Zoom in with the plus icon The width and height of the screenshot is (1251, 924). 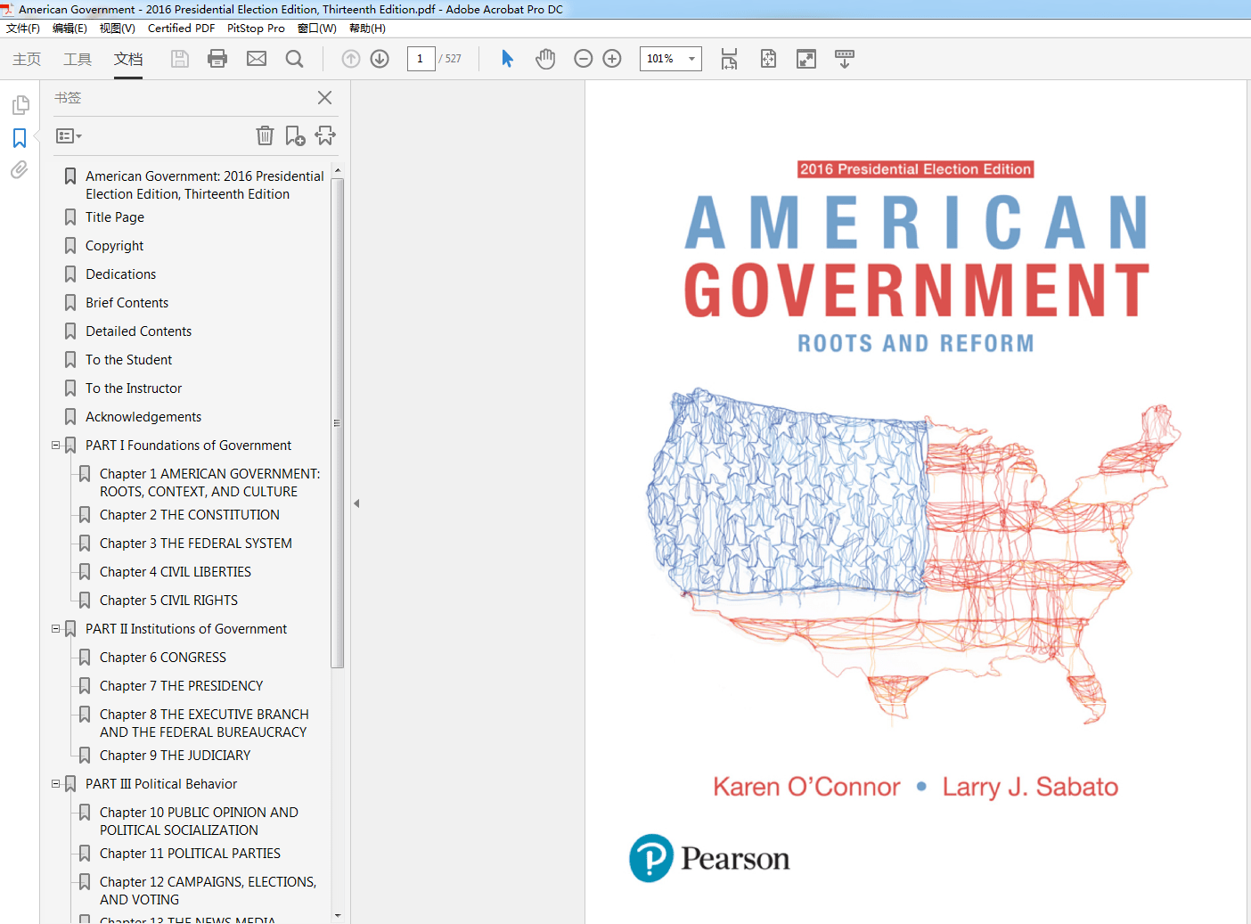click(612, 59)
